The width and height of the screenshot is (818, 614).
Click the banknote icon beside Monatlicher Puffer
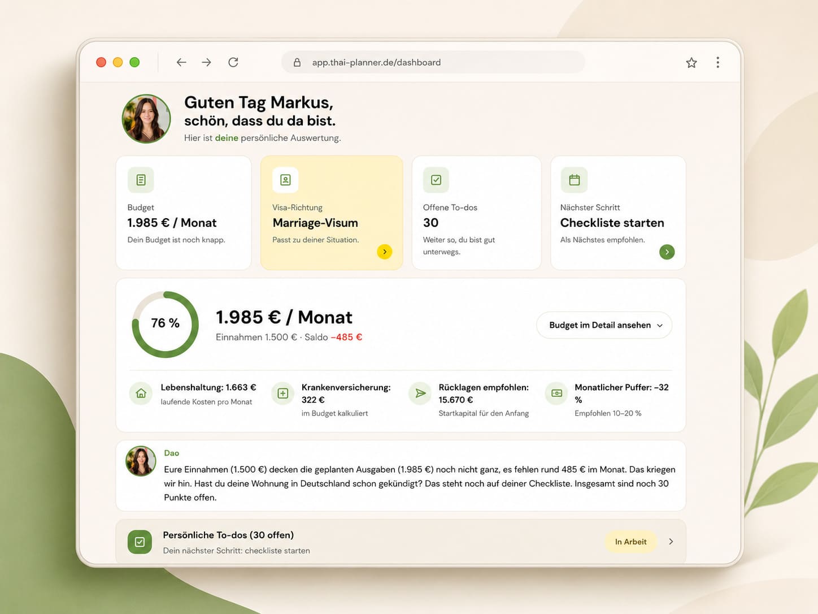[x=556, y=394]
